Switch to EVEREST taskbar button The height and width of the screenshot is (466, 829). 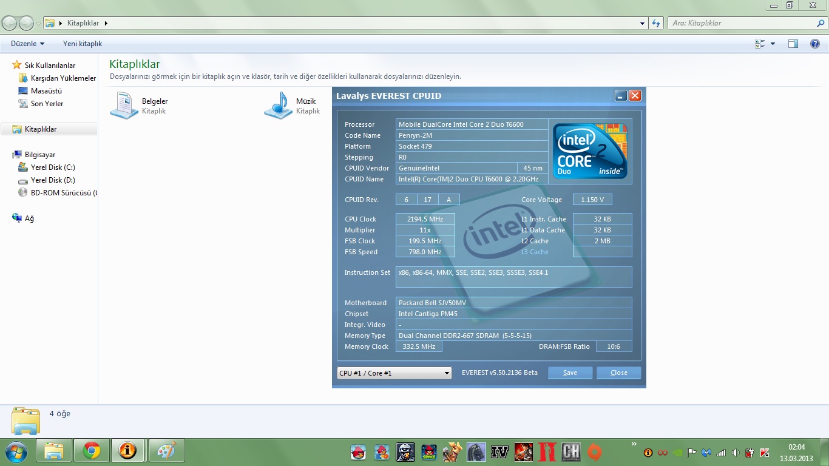click(128, 451)
